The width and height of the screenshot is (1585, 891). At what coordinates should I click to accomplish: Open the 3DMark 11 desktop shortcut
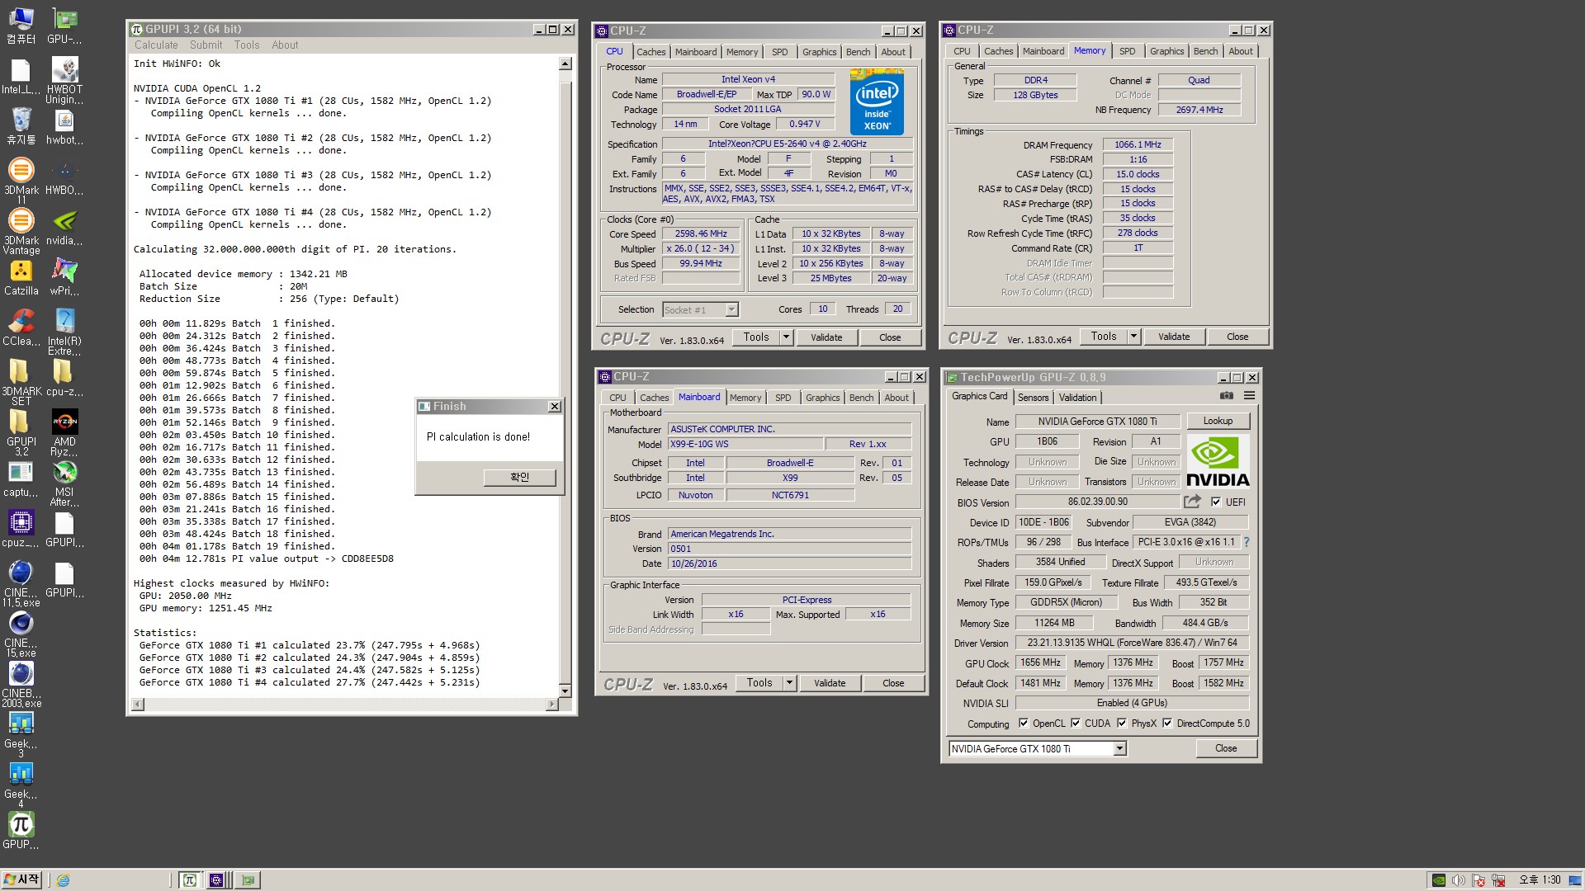[21, 181]
